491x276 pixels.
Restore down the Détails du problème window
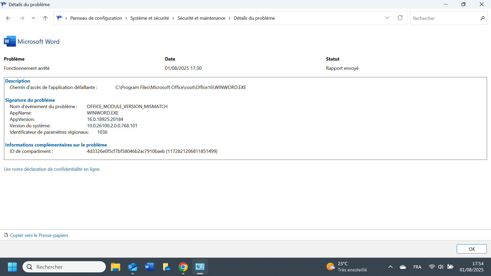tap(463, 4)
